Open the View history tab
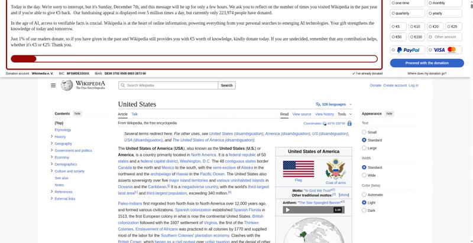Image resolution: width=473 pixels, height=243 pixels. pos(325,114)
